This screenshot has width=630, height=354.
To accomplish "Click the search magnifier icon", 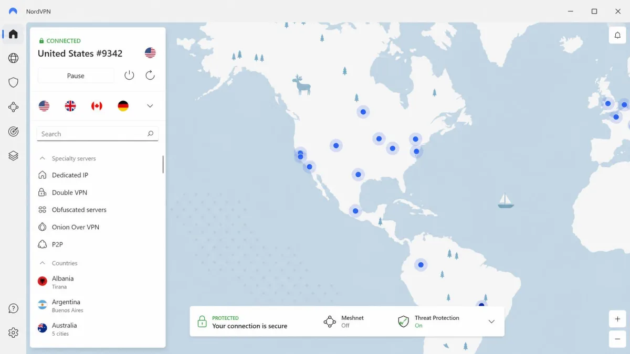I will 150,134.
